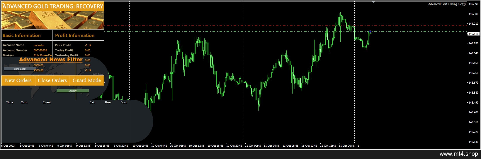Click the 149.210 price scale label

[474, 24]
